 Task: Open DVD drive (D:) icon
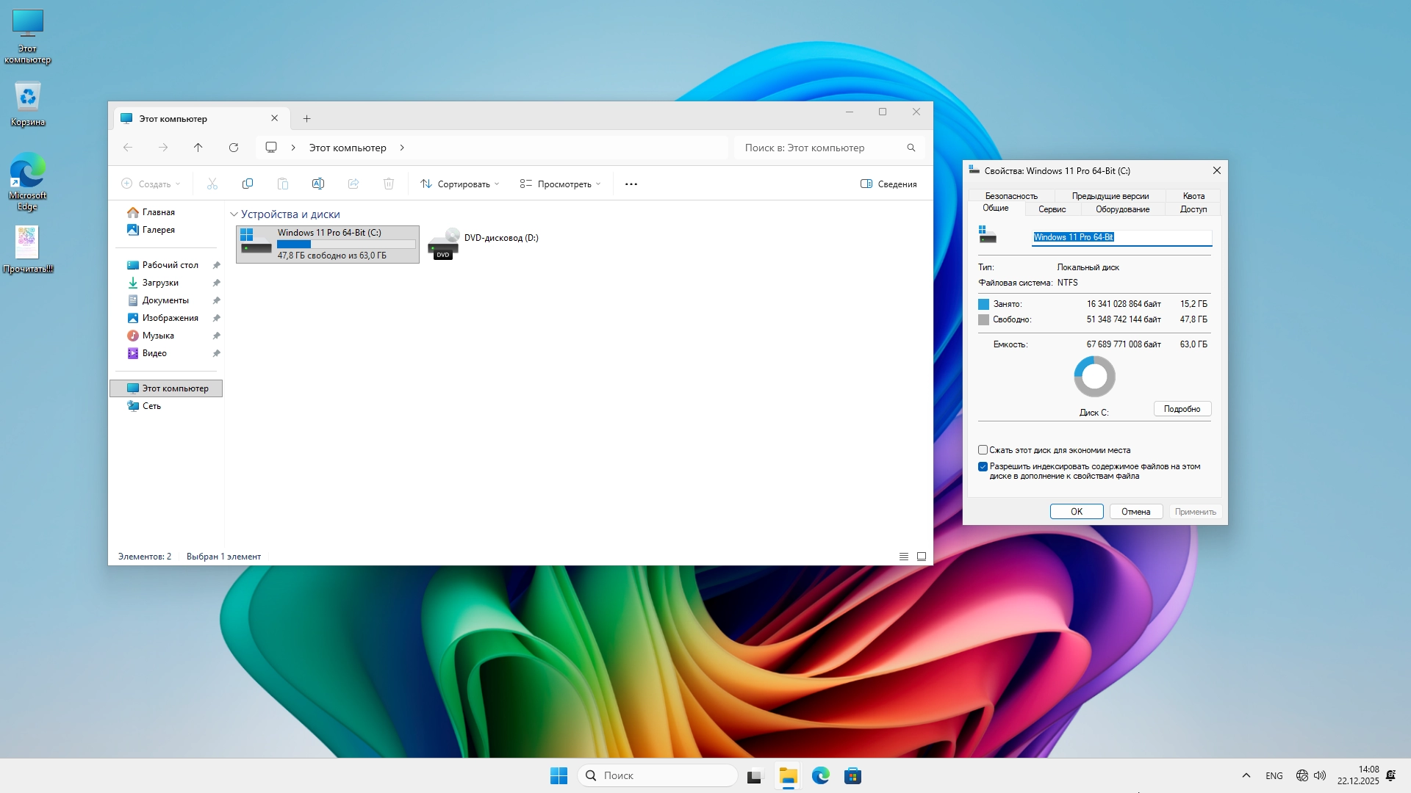(444, 244)
